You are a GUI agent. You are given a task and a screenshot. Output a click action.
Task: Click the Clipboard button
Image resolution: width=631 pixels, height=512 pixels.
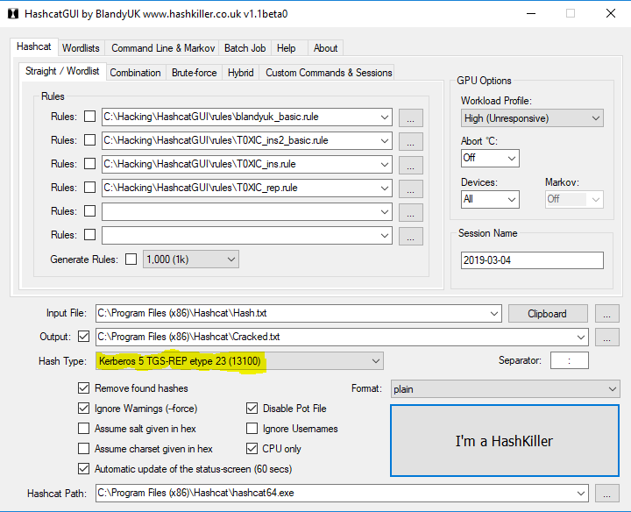coord(546,314)
